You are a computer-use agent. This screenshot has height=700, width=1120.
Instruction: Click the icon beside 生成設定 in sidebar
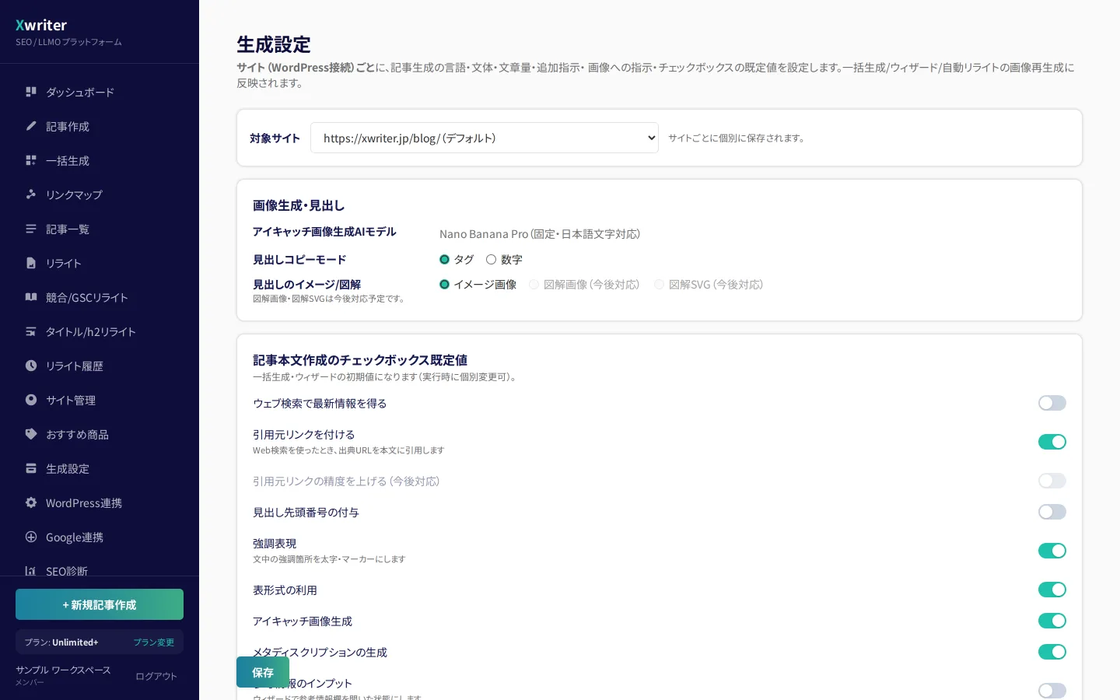[x=31, y=468]
